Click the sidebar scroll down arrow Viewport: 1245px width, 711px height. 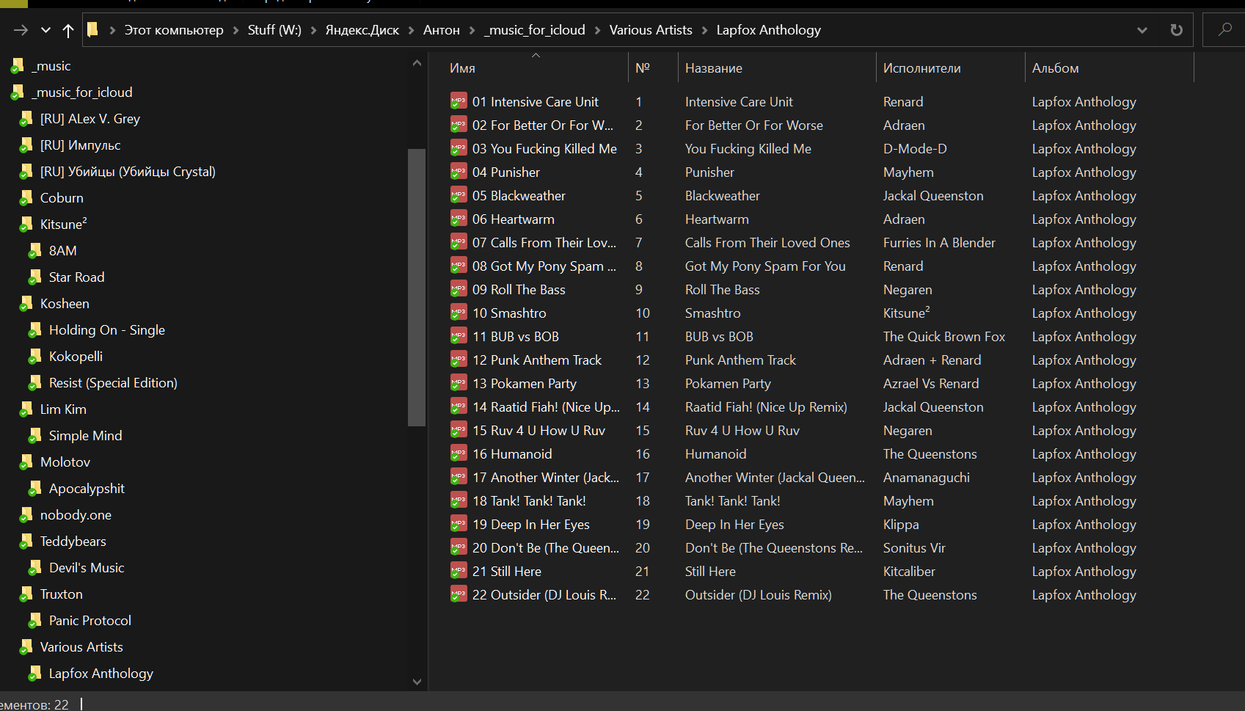[x=417, y=681]
